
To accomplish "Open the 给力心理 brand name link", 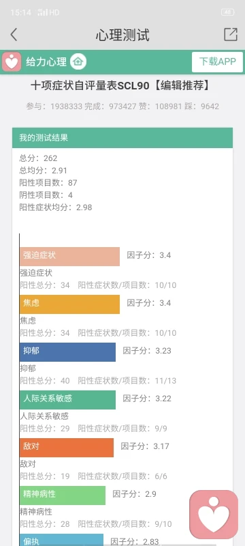I will 46,62.
